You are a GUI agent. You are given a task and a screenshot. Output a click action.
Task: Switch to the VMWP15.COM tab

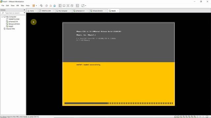(46, 11)
